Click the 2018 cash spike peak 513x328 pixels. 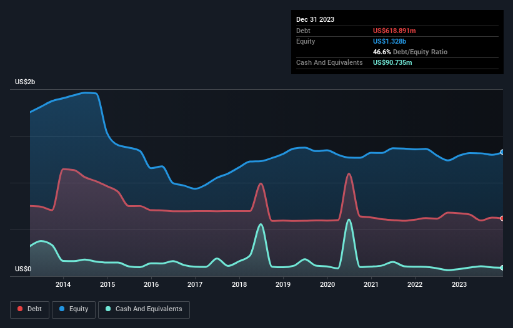(261, 224)
